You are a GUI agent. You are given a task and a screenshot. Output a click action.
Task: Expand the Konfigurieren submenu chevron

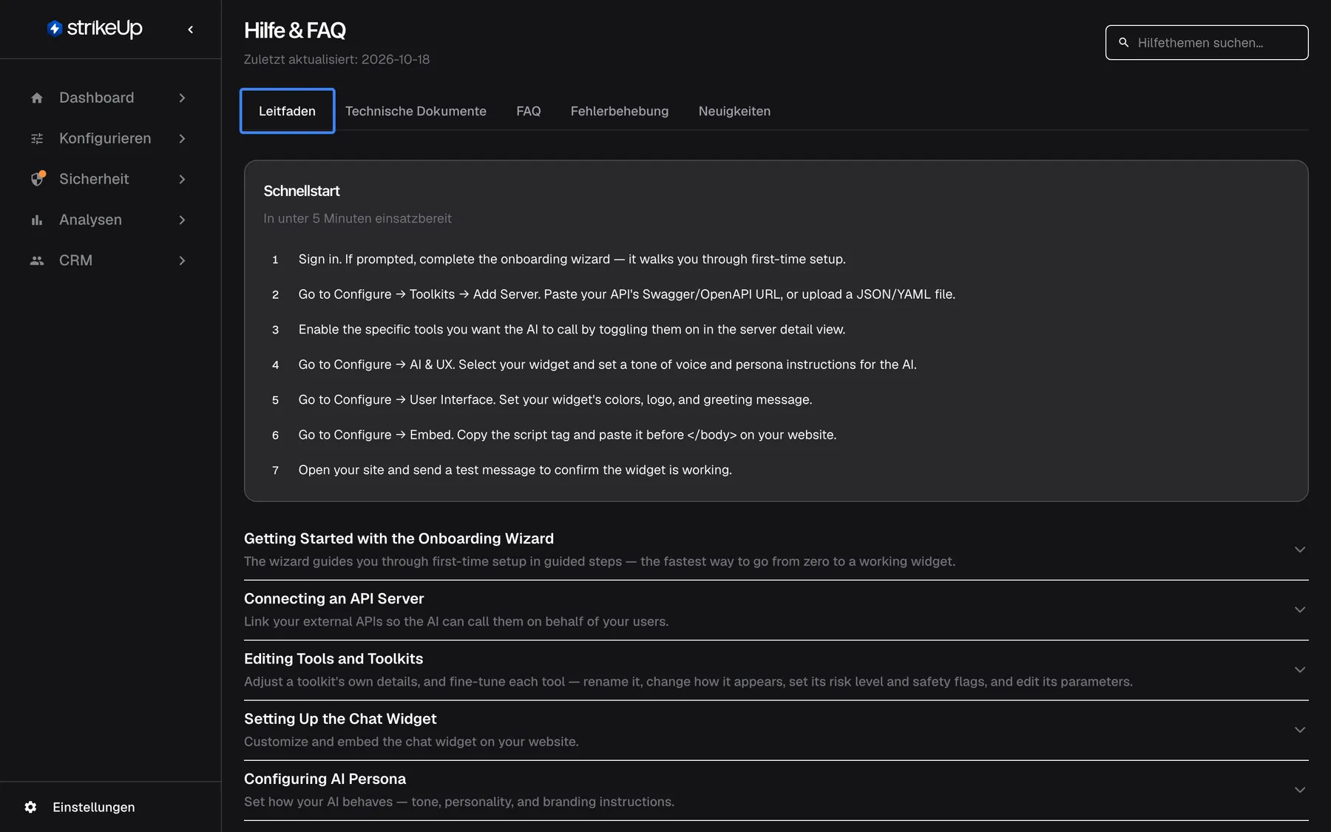pyautogui.click(x=182, y=138)
